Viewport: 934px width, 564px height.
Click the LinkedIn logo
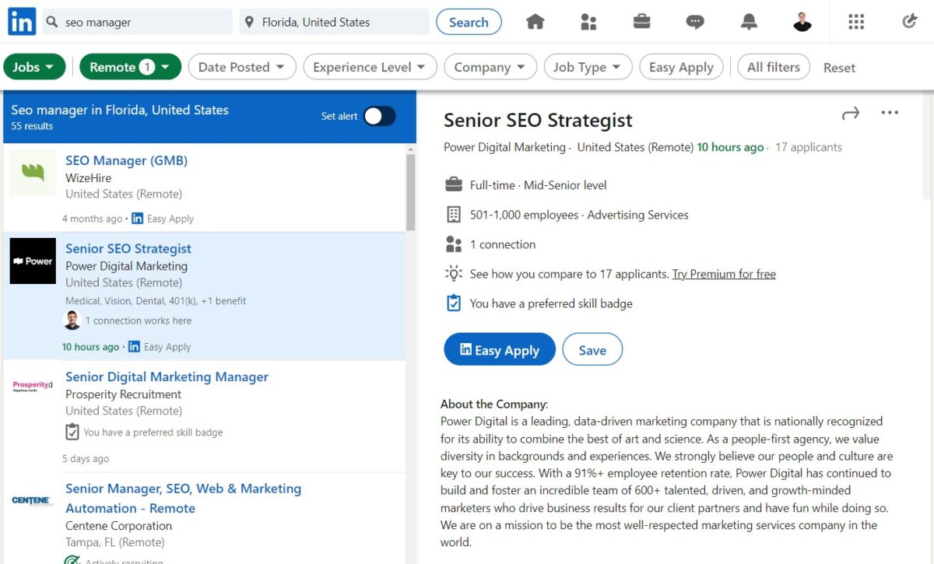21,21
